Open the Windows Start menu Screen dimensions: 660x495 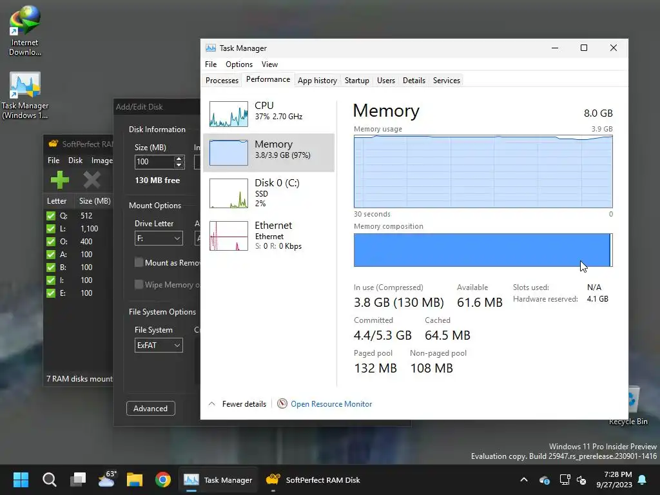(21, 480)
